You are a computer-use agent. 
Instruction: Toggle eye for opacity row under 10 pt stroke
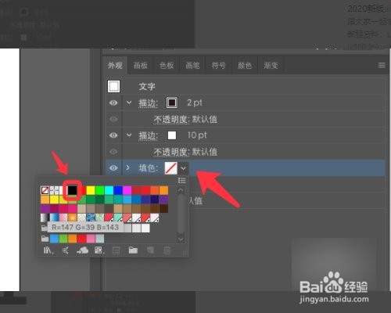point(113,152)
